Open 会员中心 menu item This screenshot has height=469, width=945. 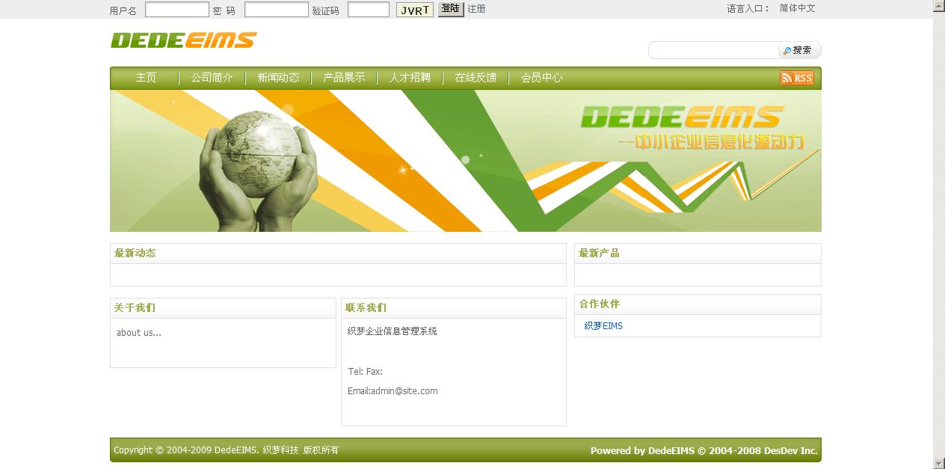(541, 78)
